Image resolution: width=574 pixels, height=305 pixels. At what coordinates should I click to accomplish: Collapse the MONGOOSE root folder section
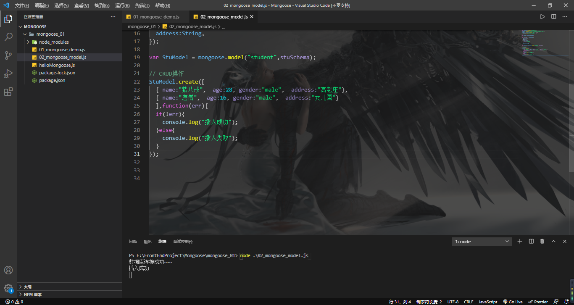[x=69, y=26]
